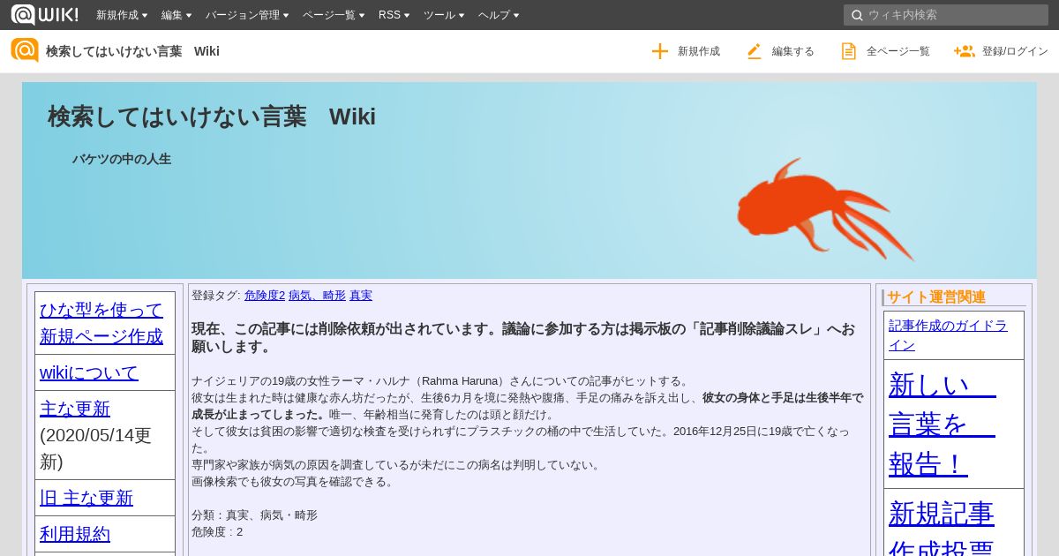
Task: Click 危険度：2 line
Action: [217, 531]
